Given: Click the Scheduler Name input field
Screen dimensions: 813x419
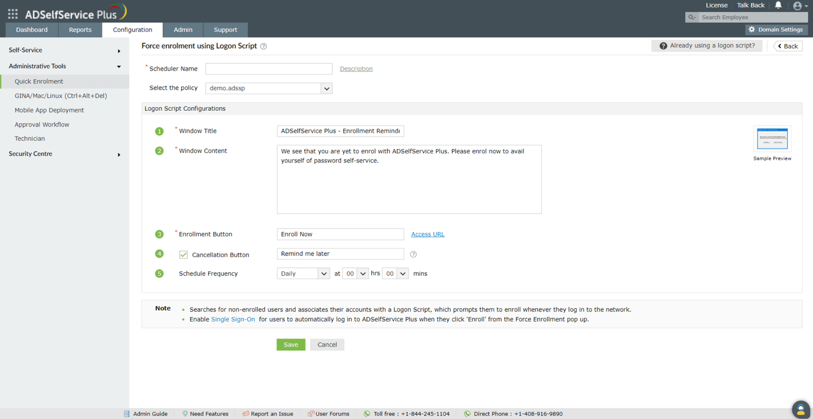Looking at the screenshot, I should [x=269, y=69].
